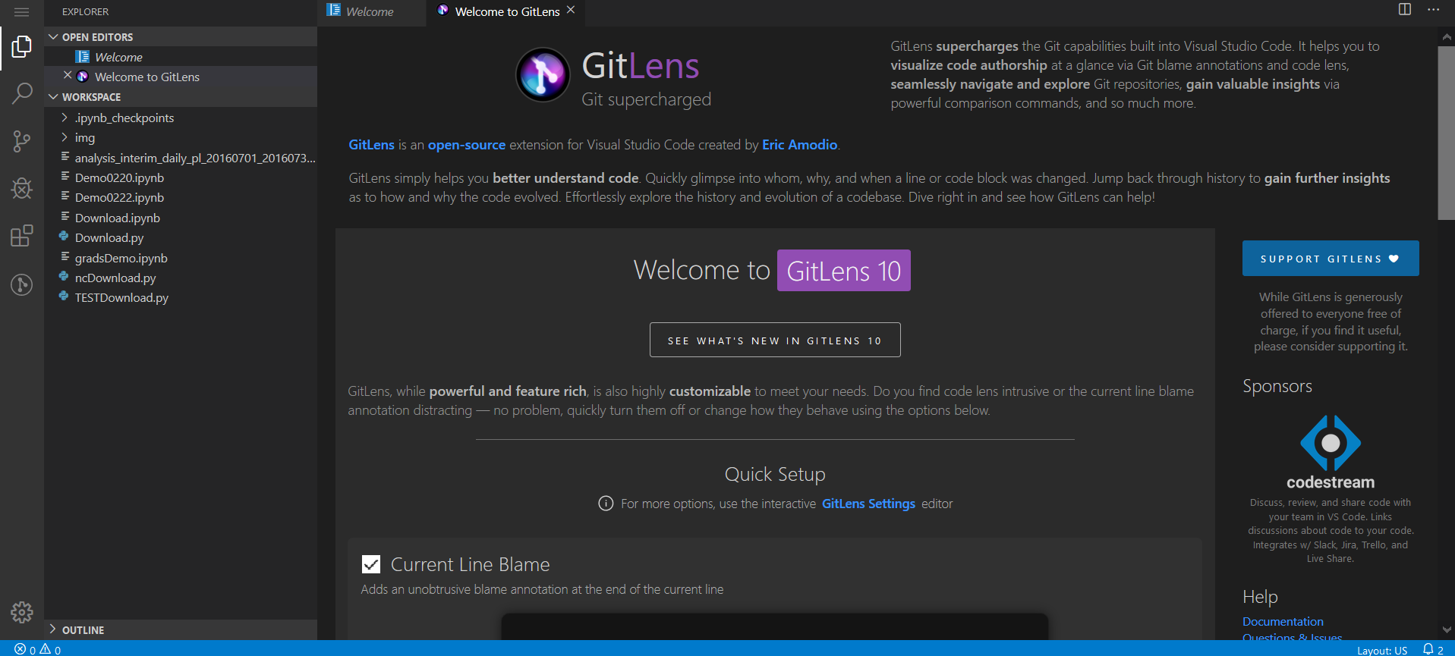Open Download.py file
1455x656 pixels.
click(181, 237)
